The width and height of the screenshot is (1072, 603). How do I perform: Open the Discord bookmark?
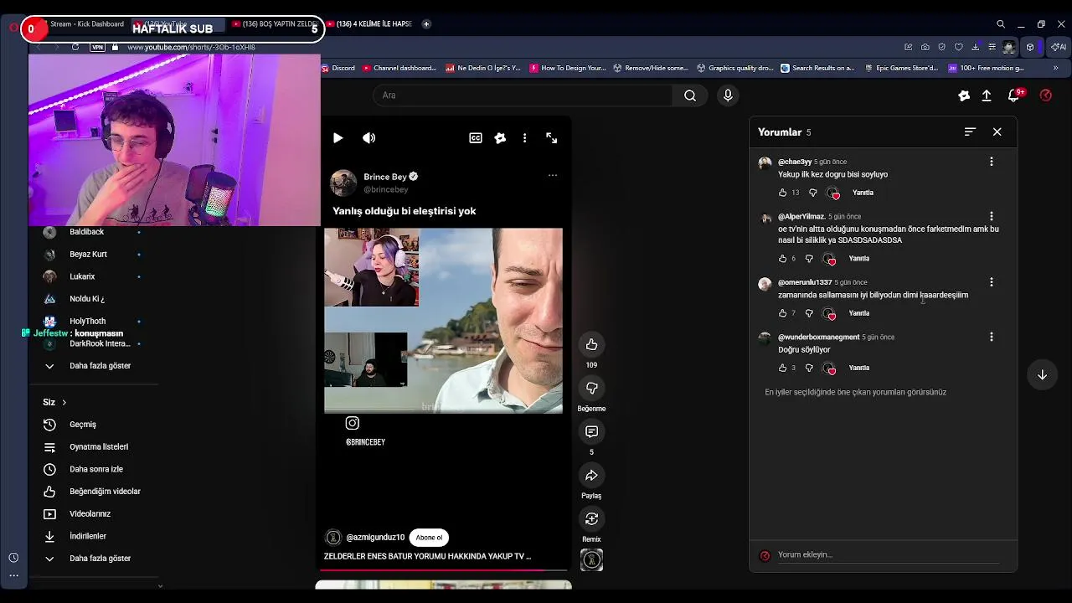click(338, 68)
